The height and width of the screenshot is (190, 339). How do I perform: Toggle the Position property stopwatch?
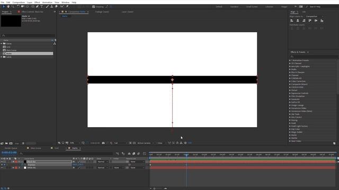[x=22, y=165]
